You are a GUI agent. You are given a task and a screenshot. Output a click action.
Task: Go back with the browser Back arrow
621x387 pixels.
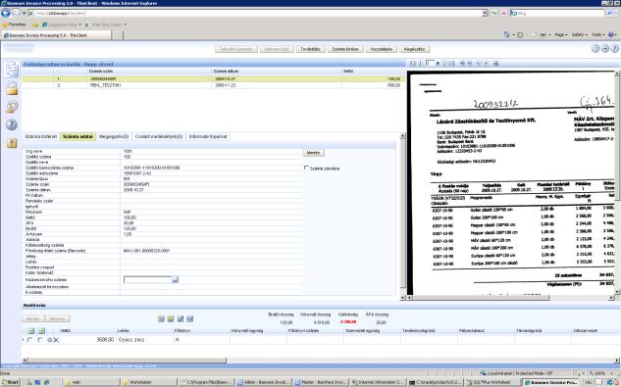pos(5,13)
